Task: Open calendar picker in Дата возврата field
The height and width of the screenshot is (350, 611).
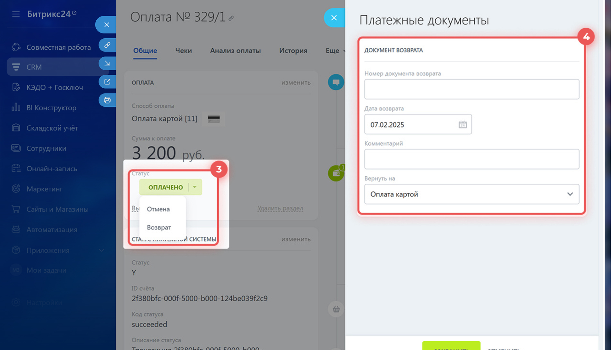Action: click(462, 124)
